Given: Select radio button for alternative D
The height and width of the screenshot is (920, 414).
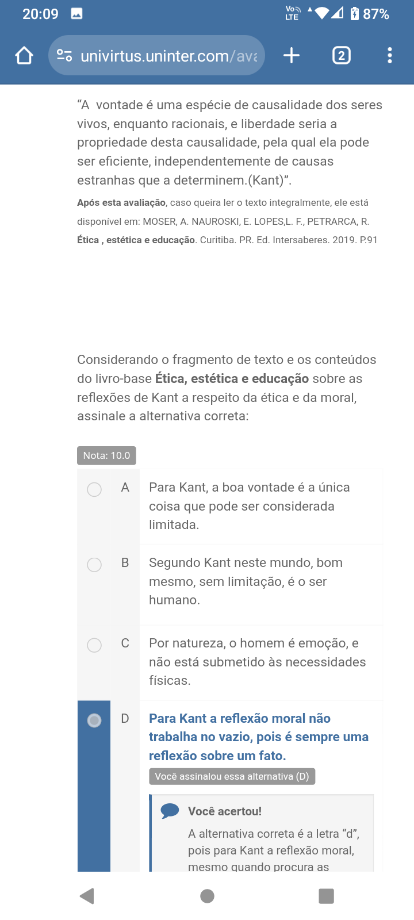Looking at the screenshot, I should (x=94, y=720).
